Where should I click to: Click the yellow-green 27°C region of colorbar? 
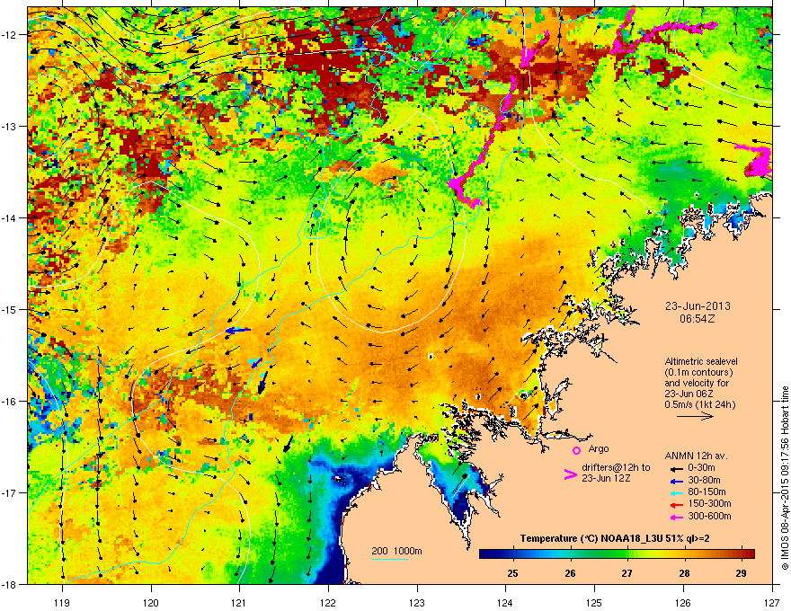tap(627, 553)
